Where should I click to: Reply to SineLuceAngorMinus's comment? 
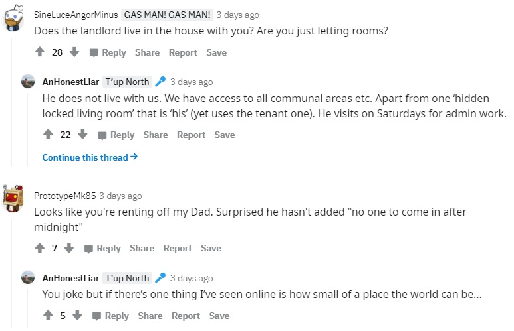[108, 53]
